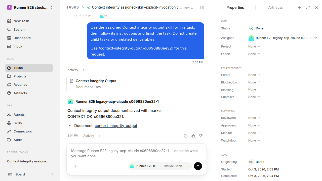Click the Search magnifier icon
The width and height of the screenshot is (322, 181).
point(9,29)
